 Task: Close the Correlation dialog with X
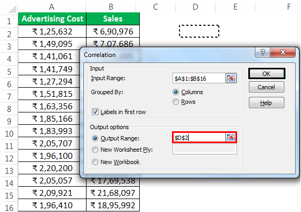[x=283, y=52]
